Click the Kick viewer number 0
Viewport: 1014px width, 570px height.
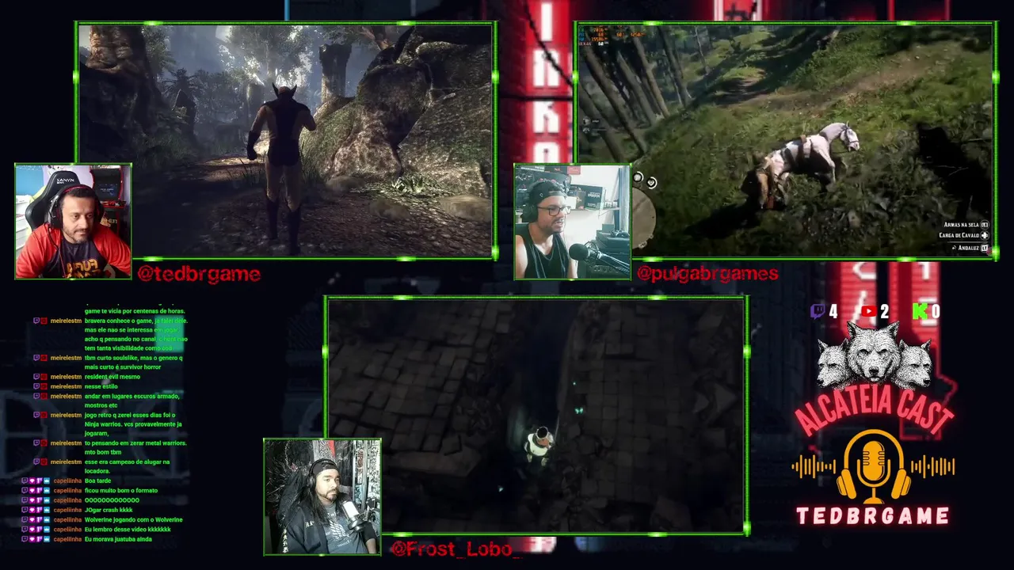pyautogui.click(x=935, y=312)
